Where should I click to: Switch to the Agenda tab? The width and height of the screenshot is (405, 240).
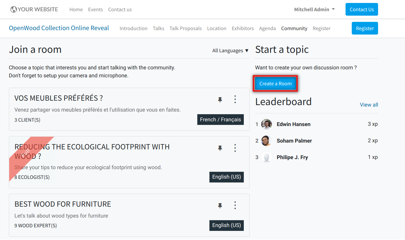[267, 28]
